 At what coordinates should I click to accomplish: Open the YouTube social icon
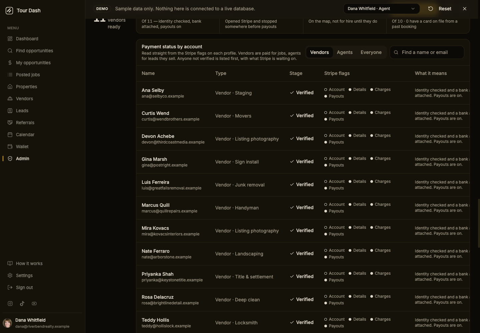[34, 304]
